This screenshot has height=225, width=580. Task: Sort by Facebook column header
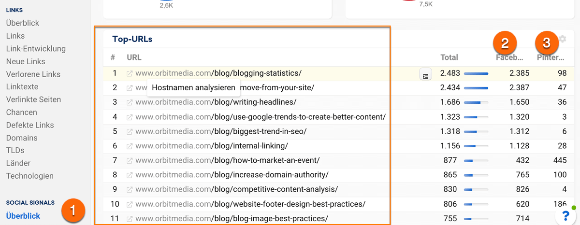[509, 57]
